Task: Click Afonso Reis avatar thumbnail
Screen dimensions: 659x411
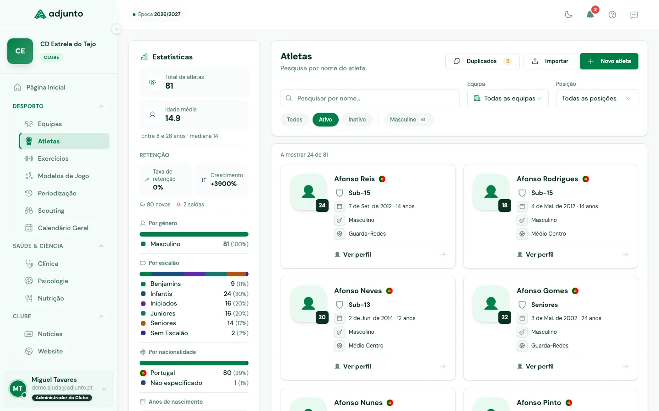Action: [x=308, y=192]
